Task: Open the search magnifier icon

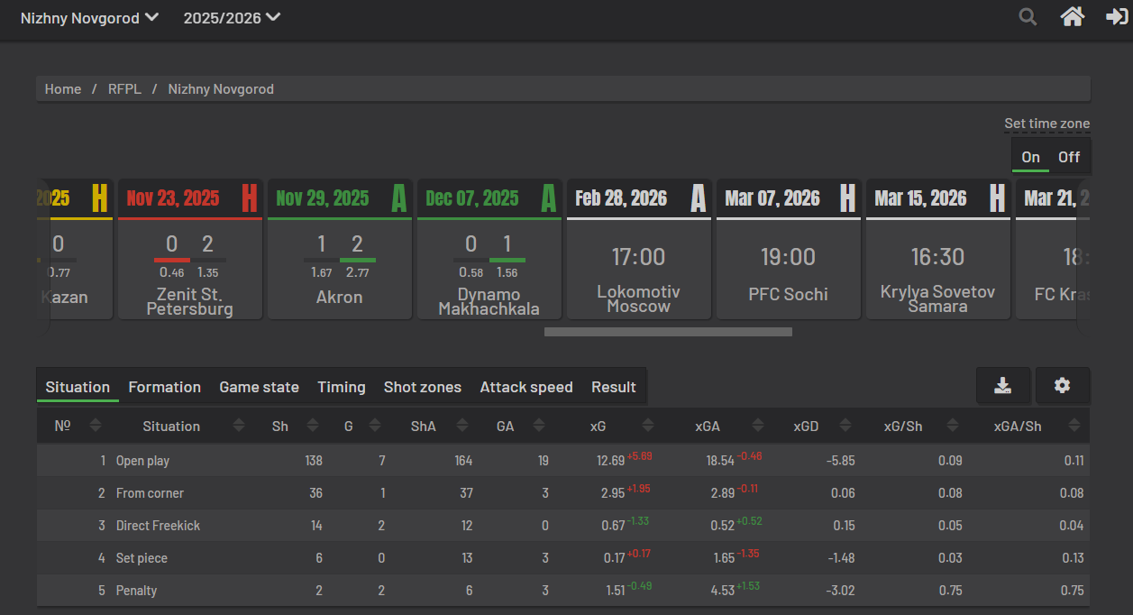Action: (x=1028, y=17)
